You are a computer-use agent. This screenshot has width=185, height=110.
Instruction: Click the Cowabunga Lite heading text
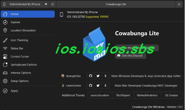137,34
